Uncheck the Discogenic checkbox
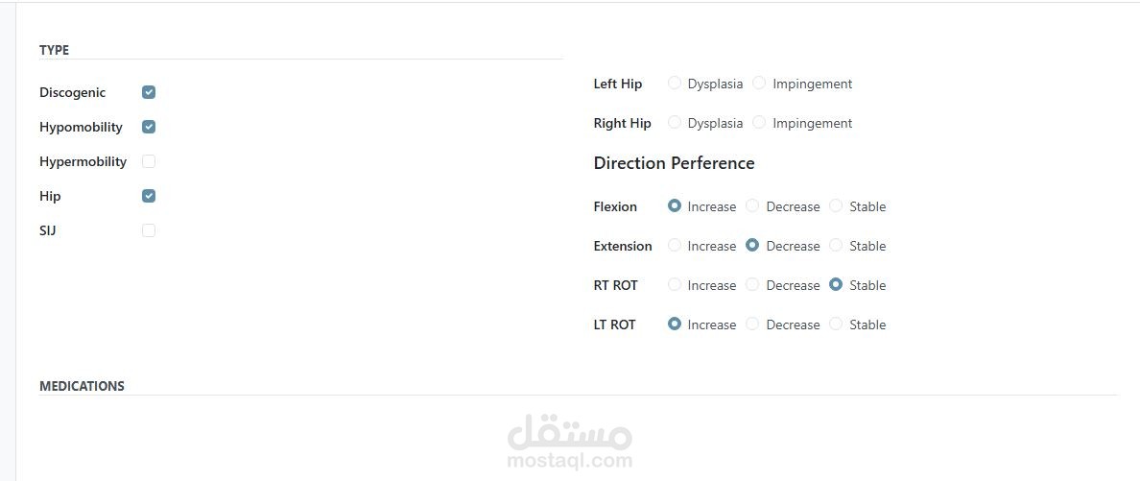Image resolution: width=1140 pixels, height=481 pixels. [x=149, y=92]
